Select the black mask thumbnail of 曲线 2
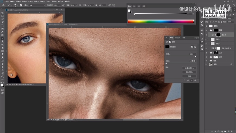 click(218, 35)
